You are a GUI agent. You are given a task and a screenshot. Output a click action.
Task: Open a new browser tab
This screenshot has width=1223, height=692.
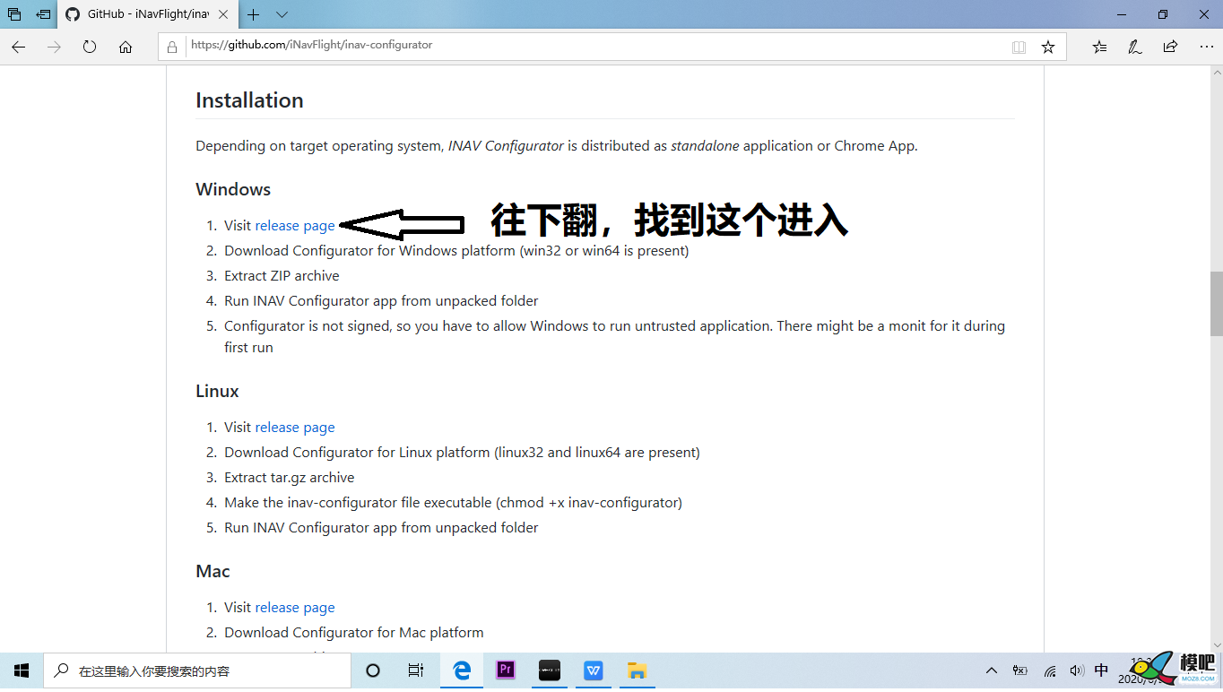[254, 14]
